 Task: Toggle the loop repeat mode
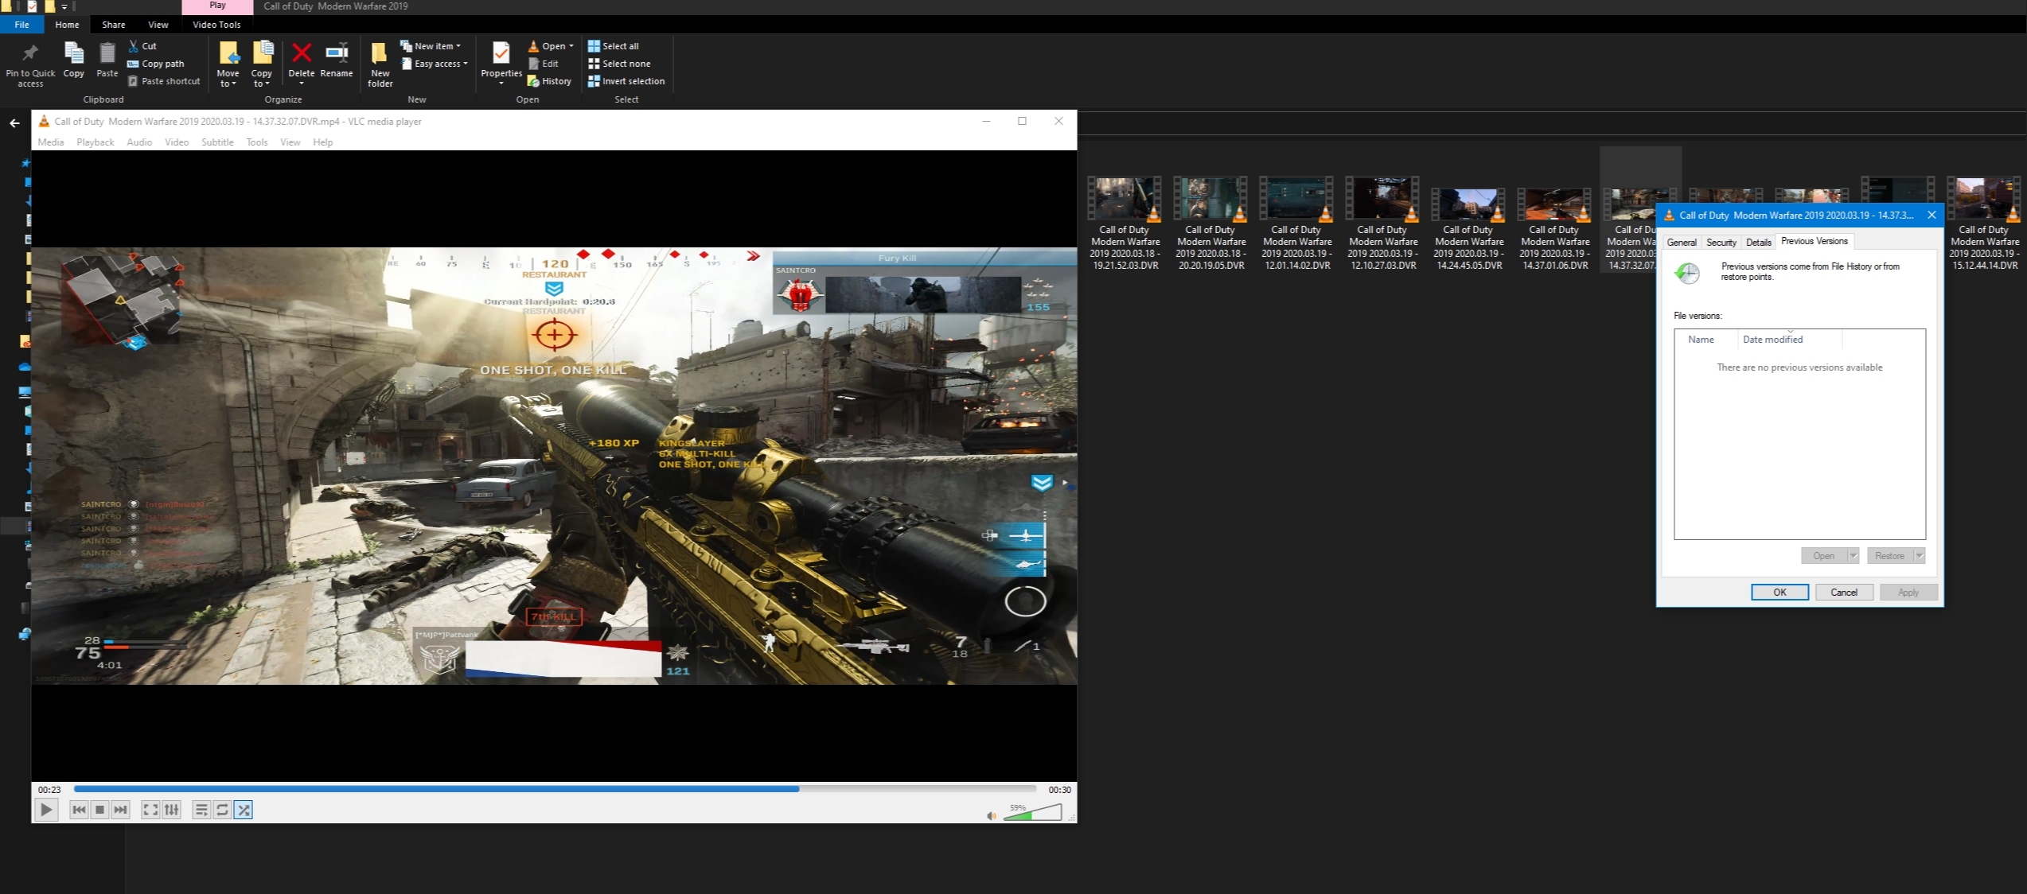[222, 810]
